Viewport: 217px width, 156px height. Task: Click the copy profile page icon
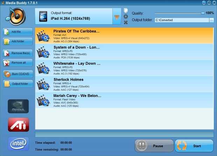click(x=126, y=10)
